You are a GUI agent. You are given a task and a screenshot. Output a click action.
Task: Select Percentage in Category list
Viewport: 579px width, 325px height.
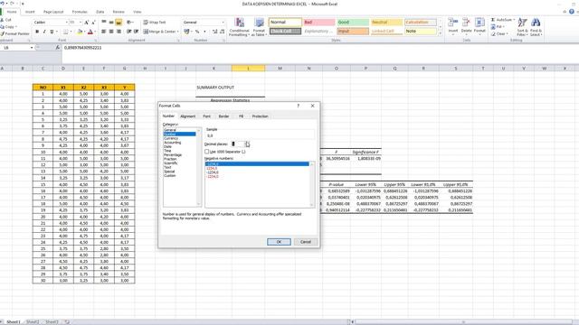(173, 154)
